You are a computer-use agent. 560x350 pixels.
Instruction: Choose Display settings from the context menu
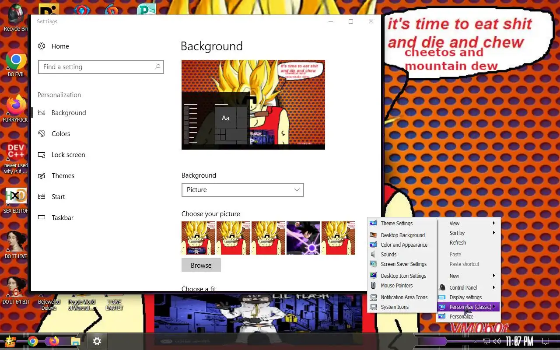tap(468, 297)
